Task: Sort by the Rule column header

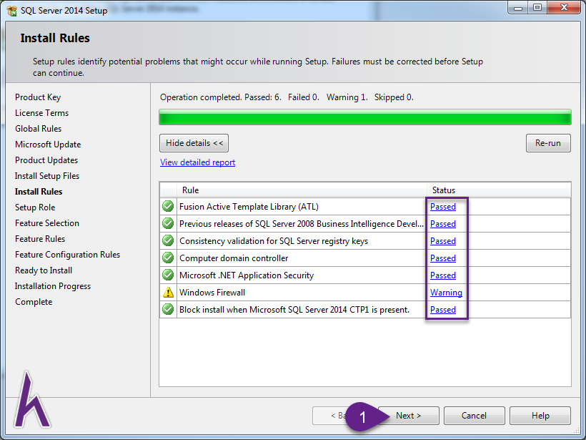Action: pyautogui.click(x=302, y=190)
